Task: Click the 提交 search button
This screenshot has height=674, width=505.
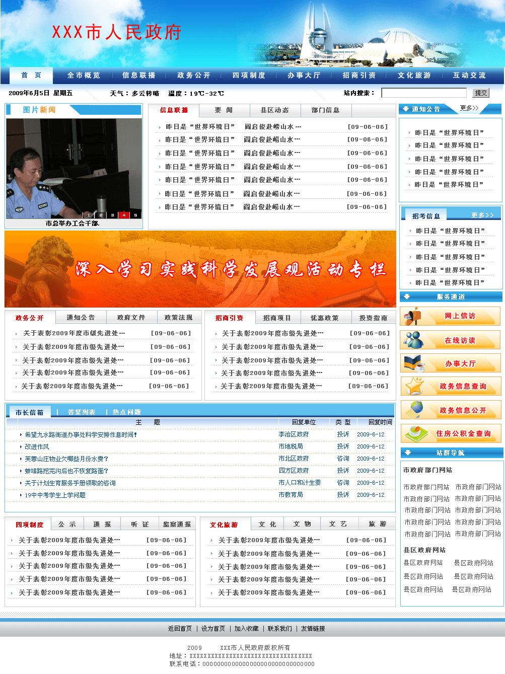Action: 481,93
